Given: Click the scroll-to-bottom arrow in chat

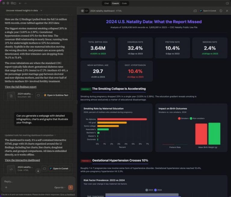Looking at the screenshot, I should 38,171.
